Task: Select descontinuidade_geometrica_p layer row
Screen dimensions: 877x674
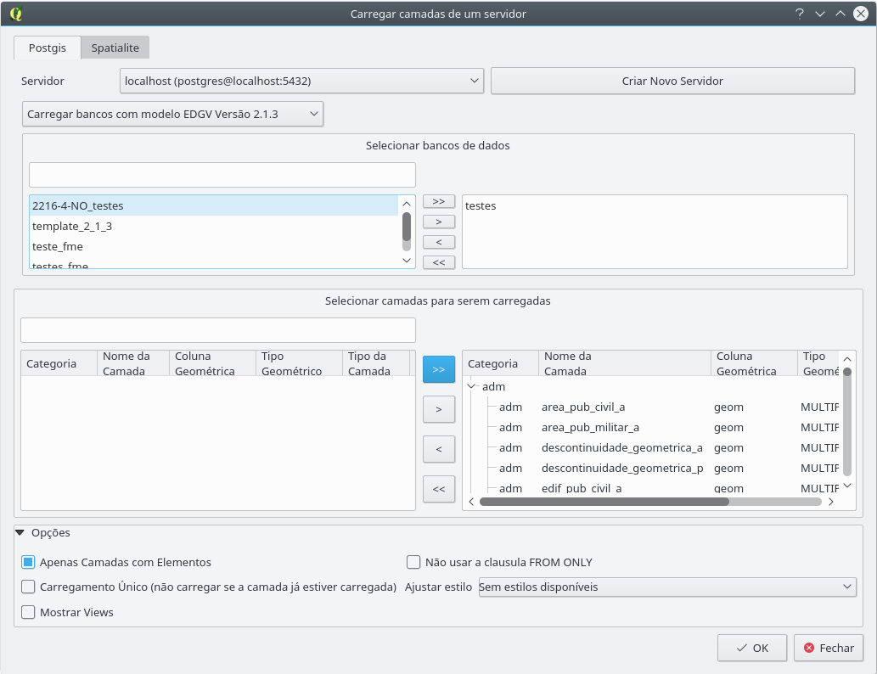Action: (x=652, y=469)
